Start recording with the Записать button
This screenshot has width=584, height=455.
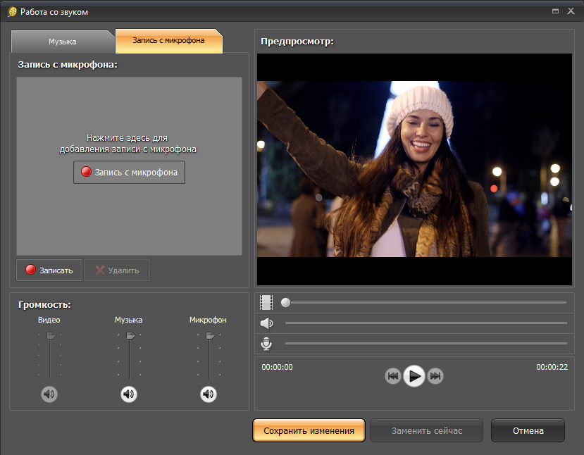coord(49,270)
